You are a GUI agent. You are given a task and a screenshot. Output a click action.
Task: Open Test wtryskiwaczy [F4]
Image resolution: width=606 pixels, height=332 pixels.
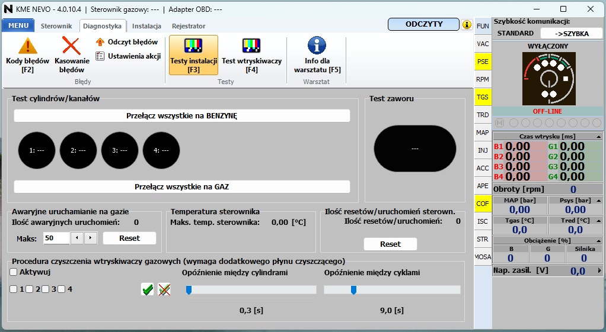pyautogui.click(x=251, y=55)
